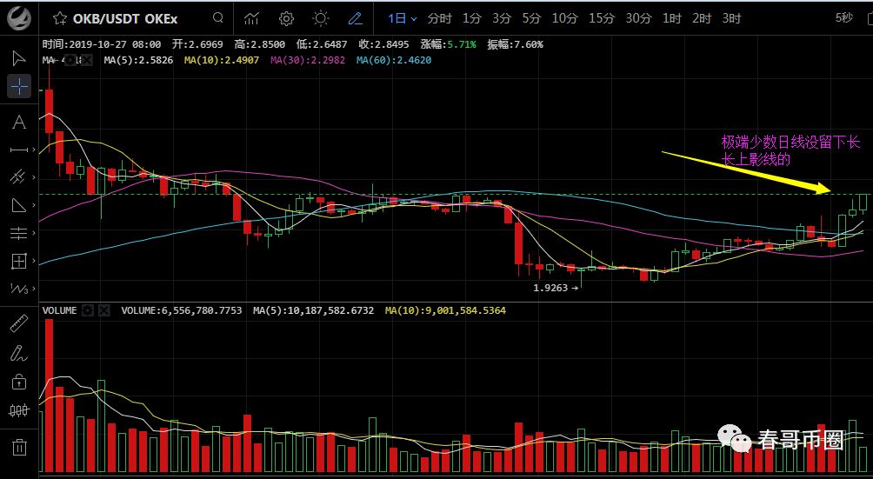Screen dimensions: 873x479
Task: Select the Fibonacci retracement lines tool
Action: coord(19,233)
